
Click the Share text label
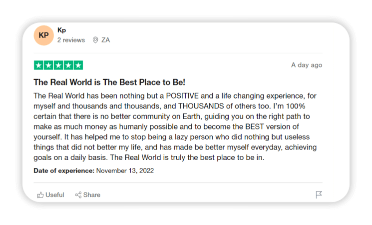(x=92, y=195)
